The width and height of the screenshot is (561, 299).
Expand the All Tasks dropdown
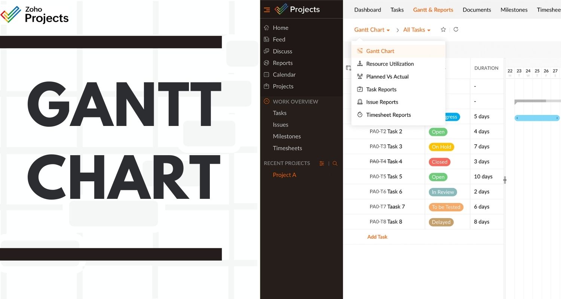coord(417,30)
